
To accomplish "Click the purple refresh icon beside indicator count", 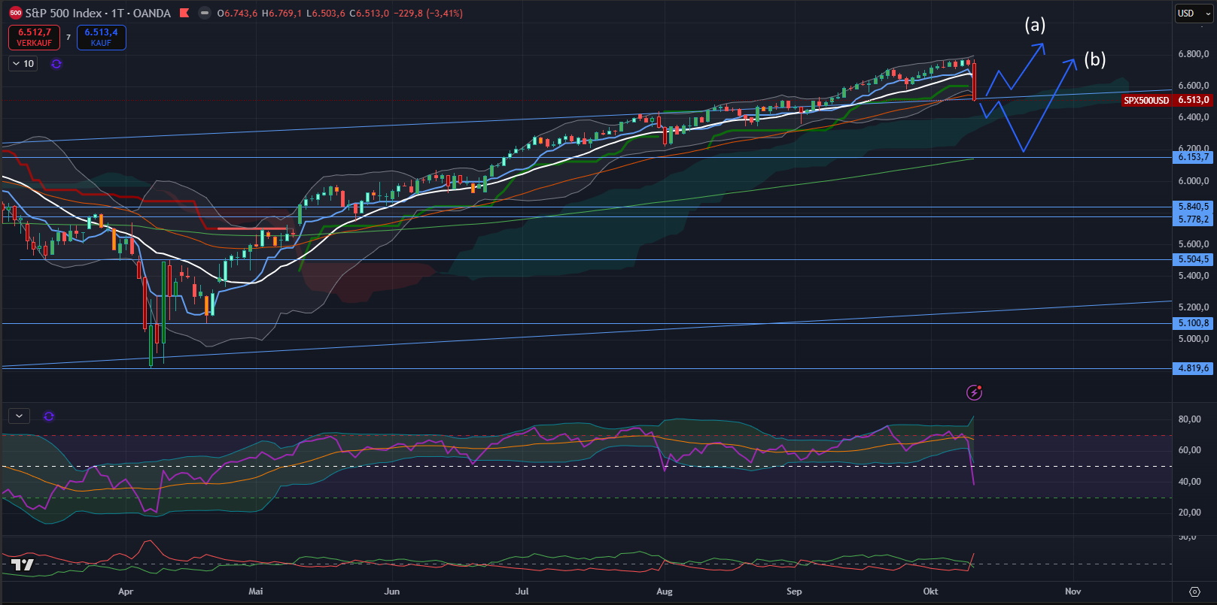I will (56, 64).
